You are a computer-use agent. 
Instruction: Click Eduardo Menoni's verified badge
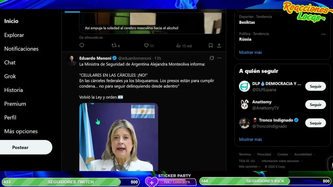pyautogui.click(x=114, y=58)
